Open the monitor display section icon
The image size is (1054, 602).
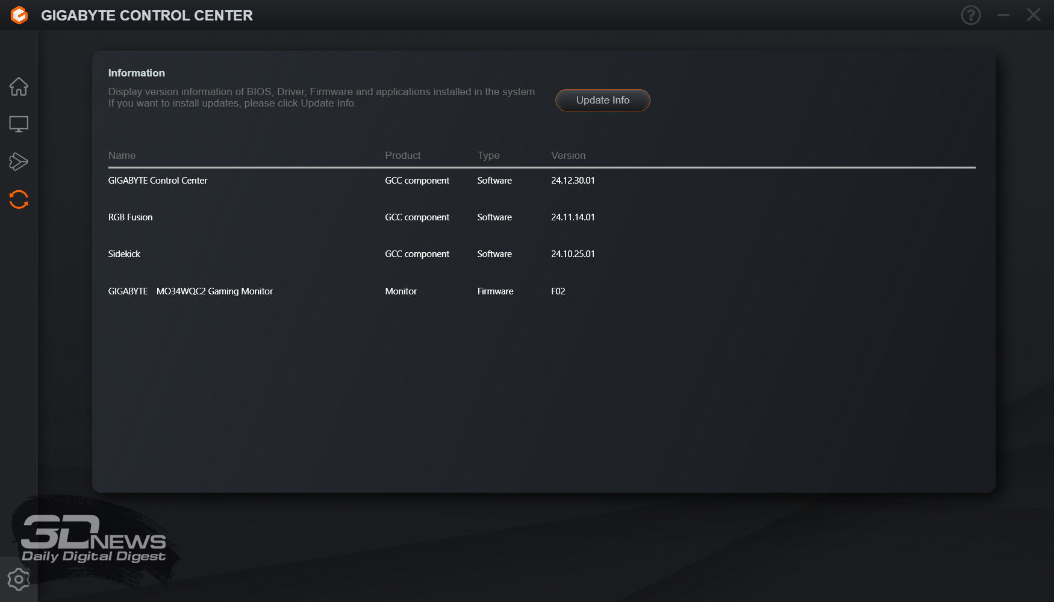(x=19, y=124)
